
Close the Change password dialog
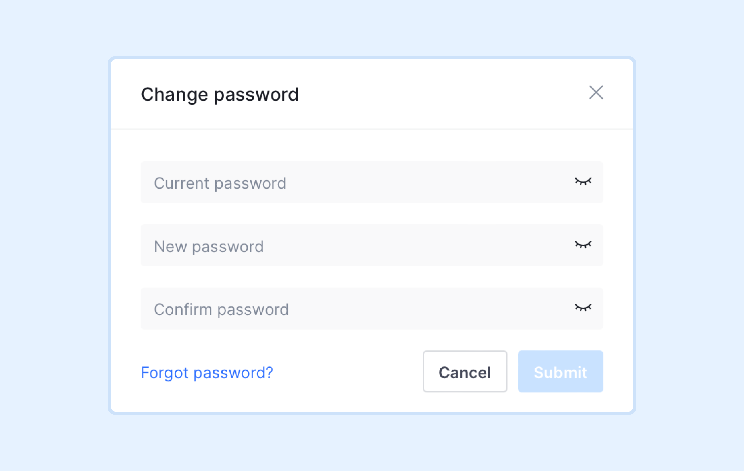596,92
